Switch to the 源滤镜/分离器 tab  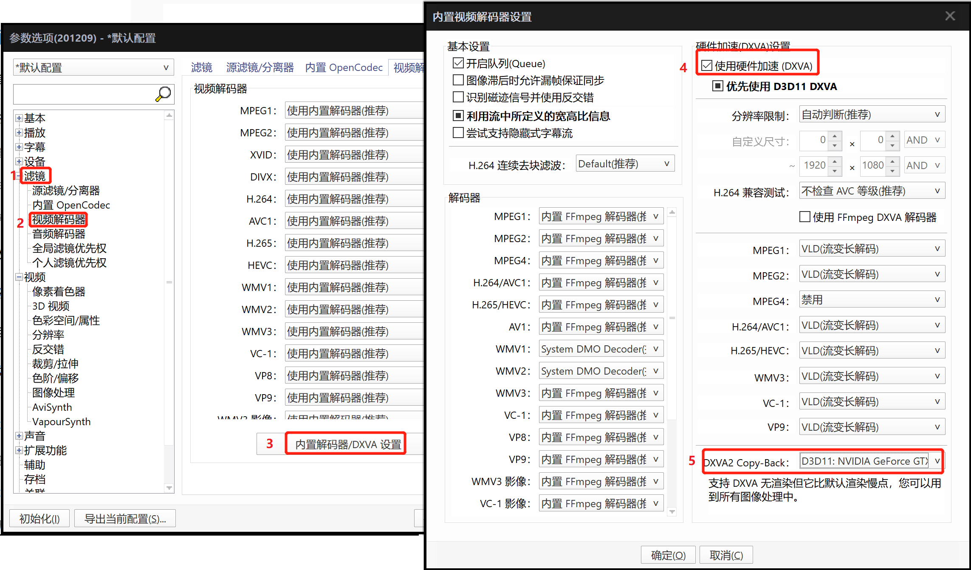click(260, 67)
